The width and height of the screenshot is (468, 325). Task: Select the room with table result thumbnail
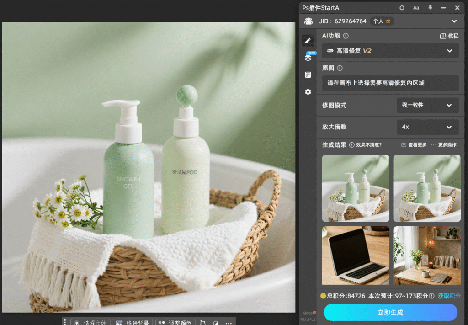click(x=427, y=256)
